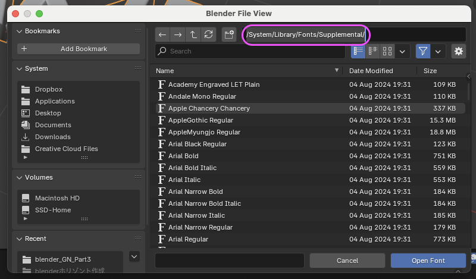This screenshot has height=279, width=476.
Task: Create a new folder
Action: pos(229,35)
